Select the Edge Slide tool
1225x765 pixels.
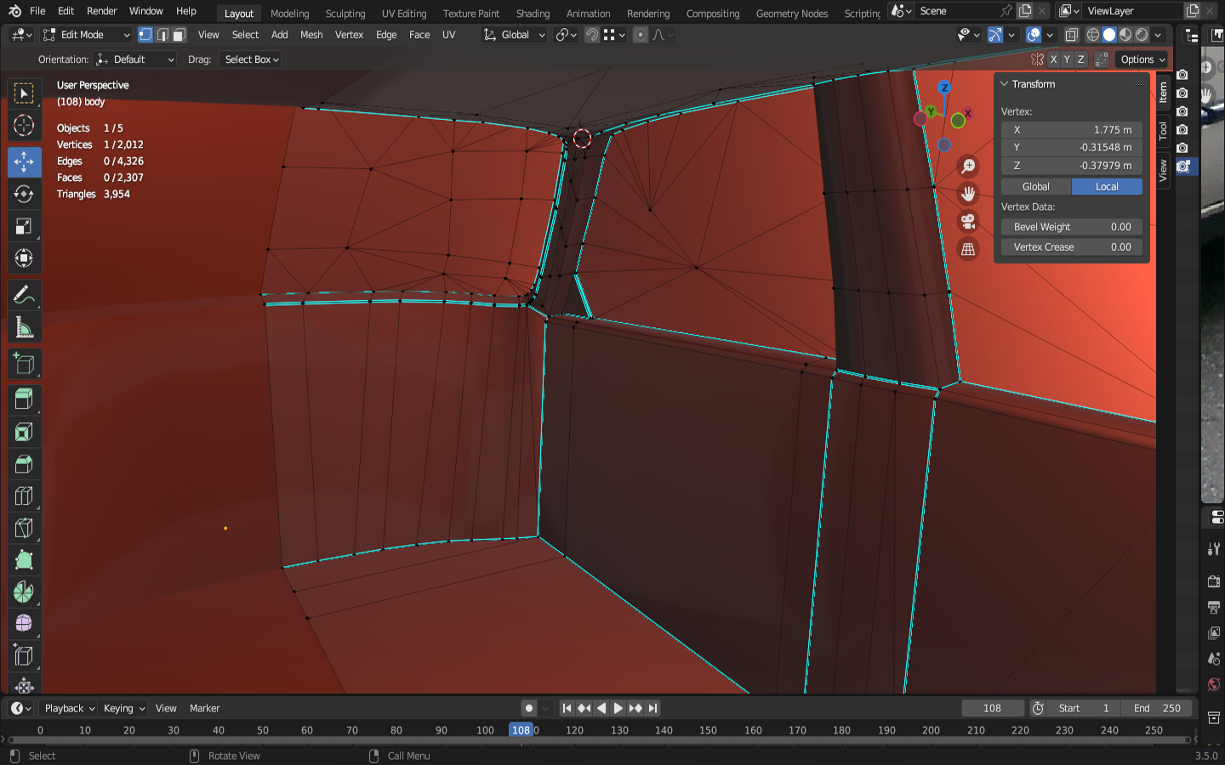pyautogui.click(x=24, y=657)
